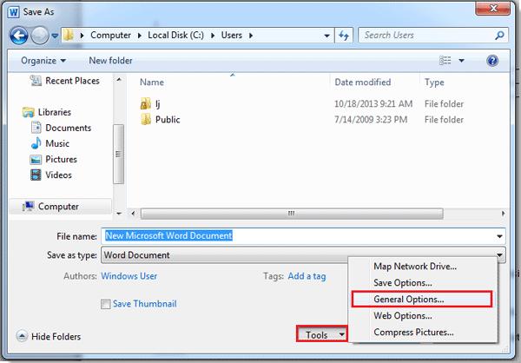521x363 pixels.
Task: Select Documents library
Action: click(61, 128)
